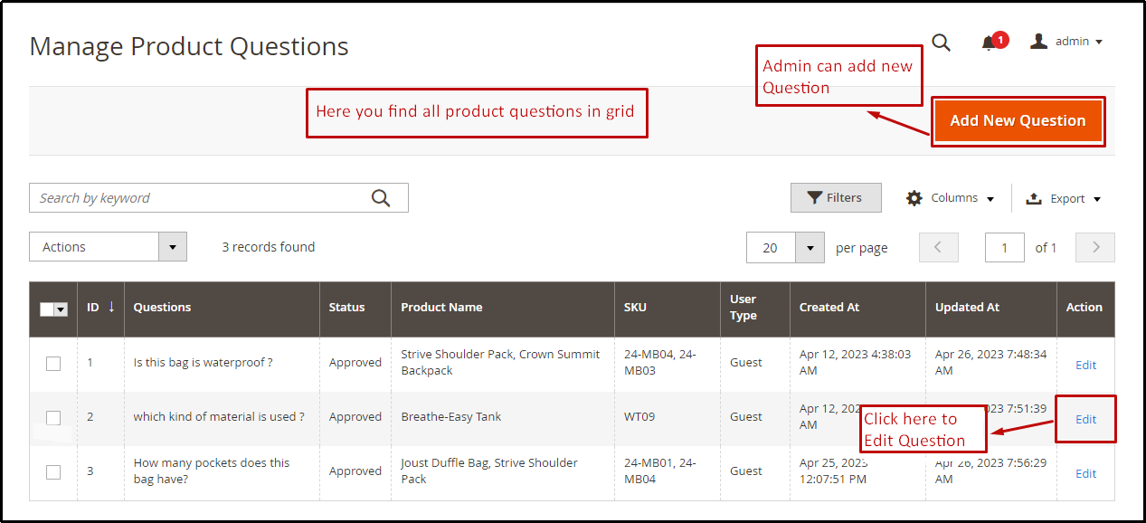Click the Add New Question button

click(x=1018, y=119)
